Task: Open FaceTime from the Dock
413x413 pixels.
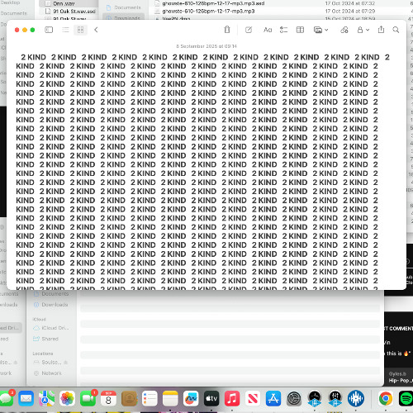Action: (x=88, y=398)
